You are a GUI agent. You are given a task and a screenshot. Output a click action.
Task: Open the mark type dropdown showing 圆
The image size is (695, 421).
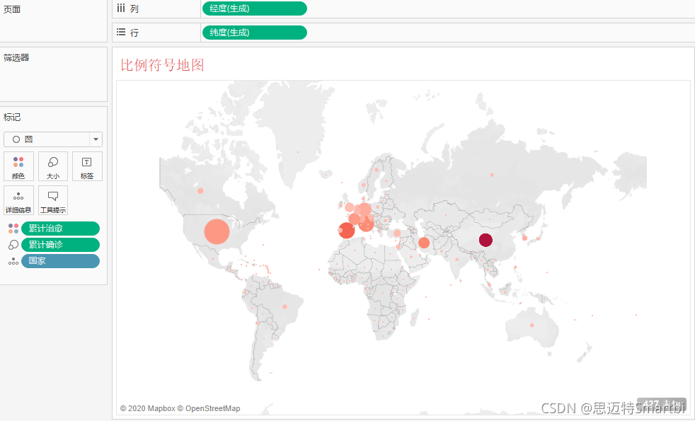pos(53,139)
